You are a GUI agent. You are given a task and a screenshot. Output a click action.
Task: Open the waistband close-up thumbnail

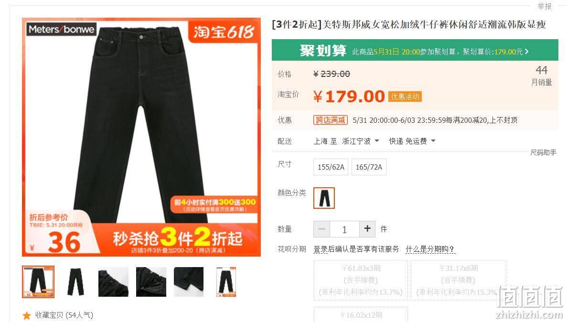click(113, 282)
